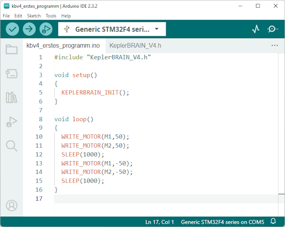The width and height of the screenshot is (285, 227).
Task: Open the Boards Manager sidebar
Action: point(11,74)
